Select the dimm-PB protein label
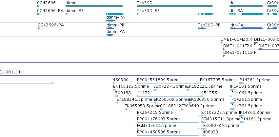The image size is (279, 137). pos(115,25)
